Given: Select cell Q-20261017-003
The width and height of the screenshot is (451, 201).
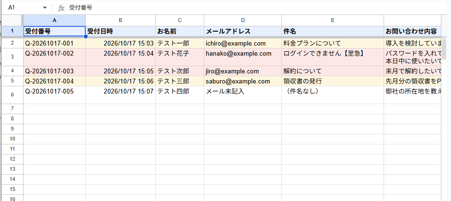Looking at the screenshot, I should pyautogui.click(x=54, y=71).
